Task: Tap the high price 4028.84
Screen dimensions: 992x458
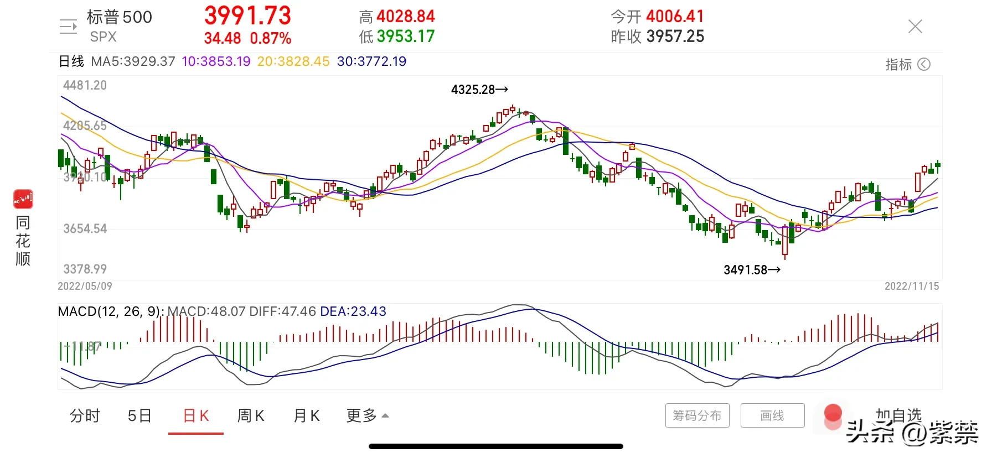Action: click(406, 17)
